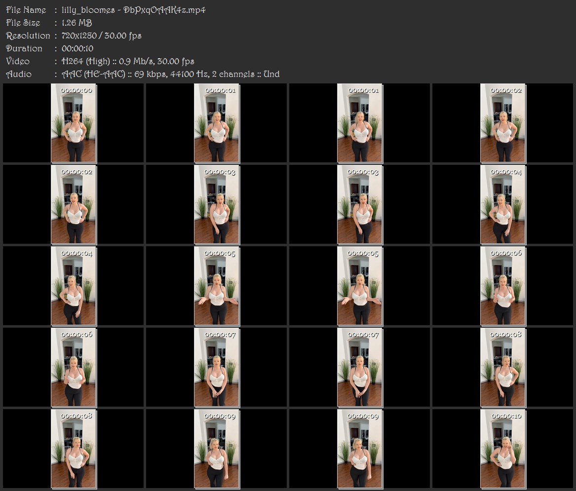The height and width of the screenshot is (491, 576).
Task: Click the "File Size" label
Action: point(23,23)
